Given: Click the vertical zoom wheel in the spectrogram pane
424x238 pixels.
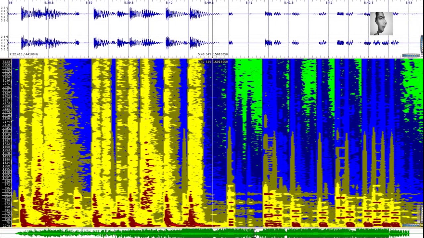Looking at the screenshot, I should coord(422,214).
